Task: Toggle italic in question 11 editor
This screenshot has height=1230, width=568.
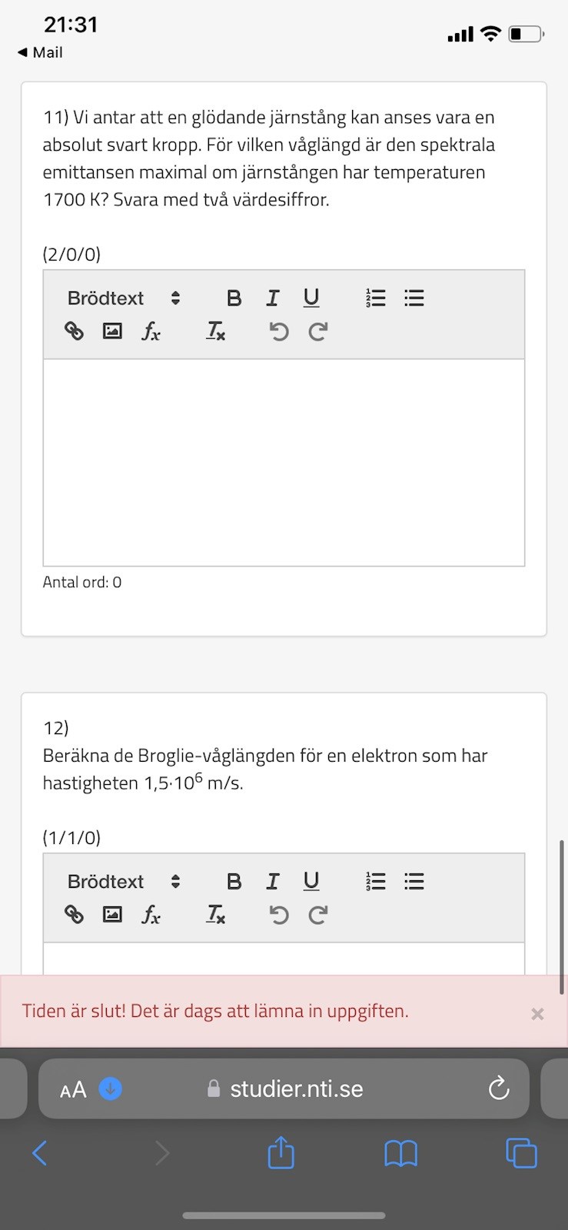Action: [x=272, y=298]
